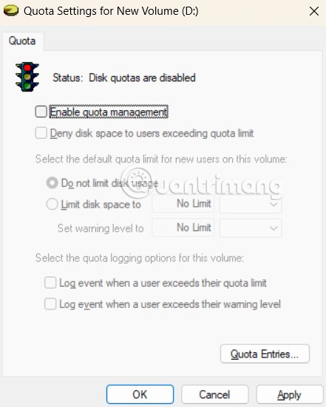The image size is (326, 407).
Task: Click the Cancel button
Action: click(214, 394)
